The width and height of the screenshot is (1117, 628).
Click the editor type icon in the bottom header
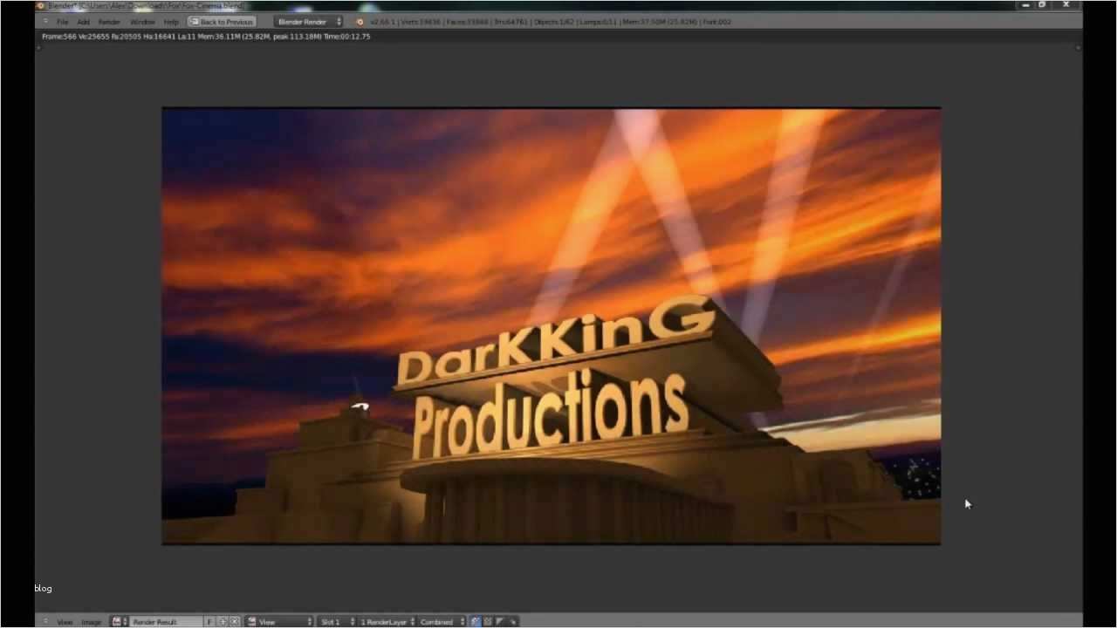pos(45,622)
